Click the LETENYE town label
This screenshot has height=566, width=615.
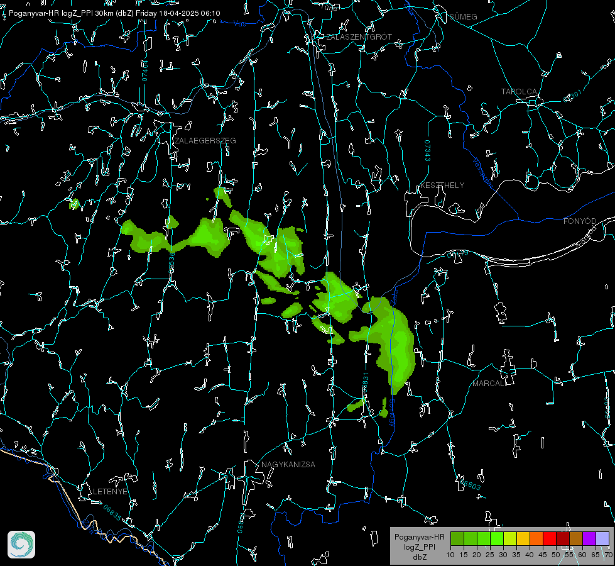pyautogui.click(x=110, y=491)
